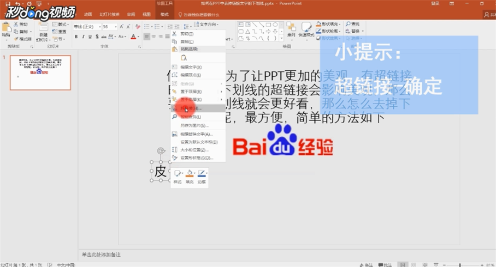Screen dimensions: 496x267
Task: Choose Cut (剪切) in the context menu
Action: click(198, 34)
